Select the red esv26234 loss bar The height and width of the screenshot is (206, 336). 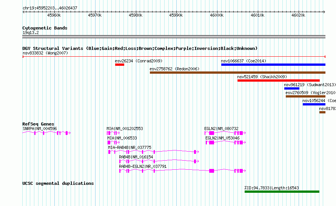(x=120, y=65)
